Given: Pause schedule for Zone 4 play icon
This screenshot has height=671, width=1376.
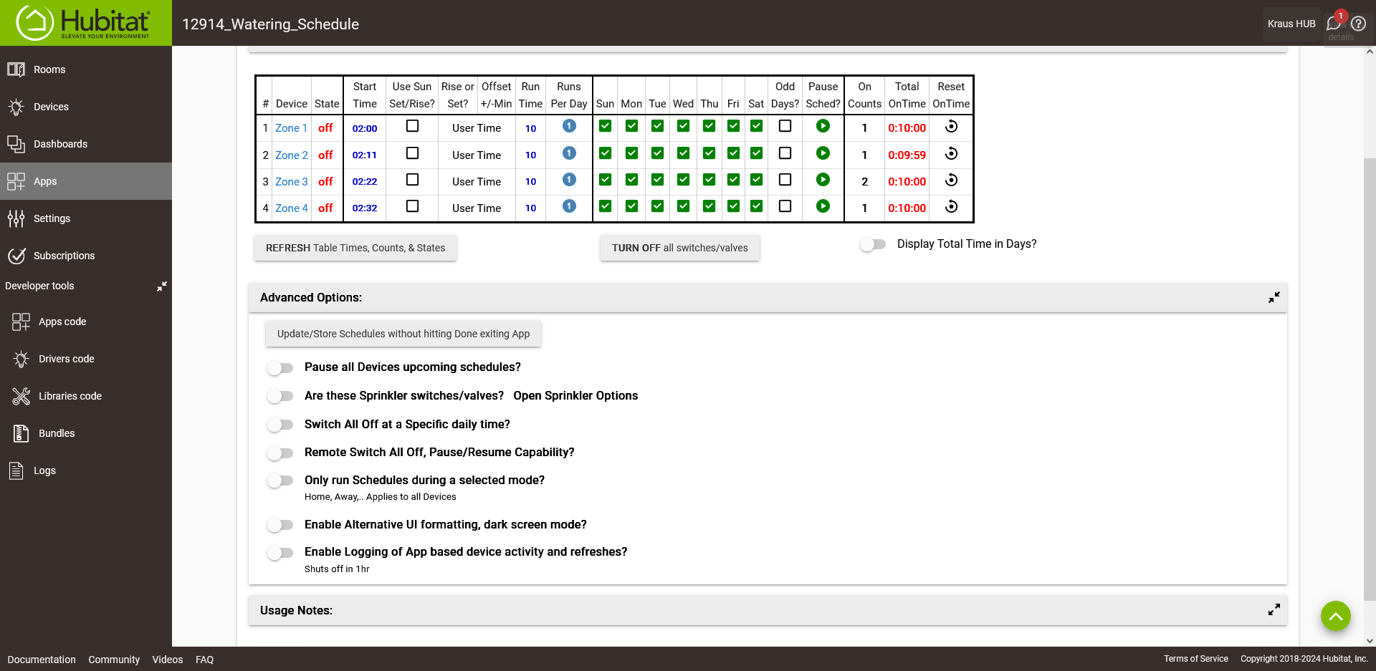Looking at the screenshot, I should (x=823, y=206).
